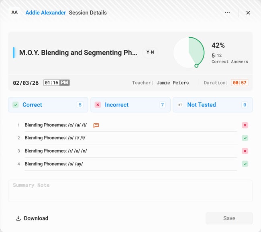Toggle correct mark for /s/ /ay/
The image size is (261, 232).
tap(245, 164)
